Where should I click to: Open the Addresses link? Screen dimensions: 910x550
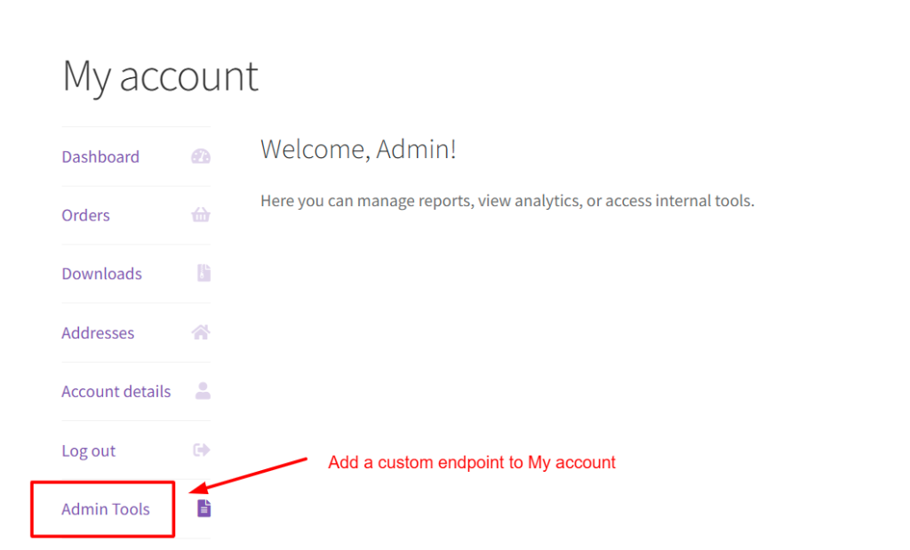pos(98,333)
